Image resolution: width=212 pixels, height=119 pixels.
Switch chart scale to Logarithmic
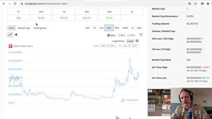pos(118,41)
